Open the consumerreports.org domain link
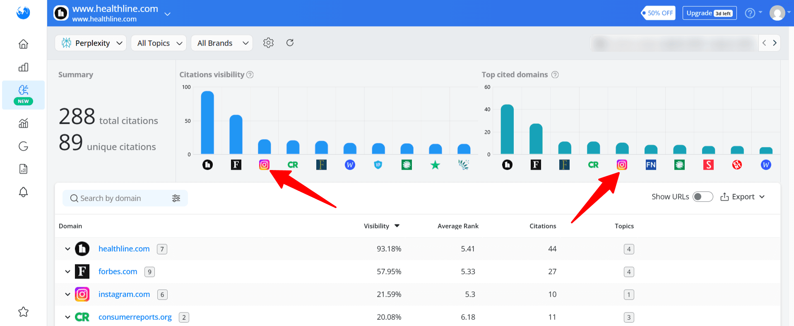 (135, 317)
